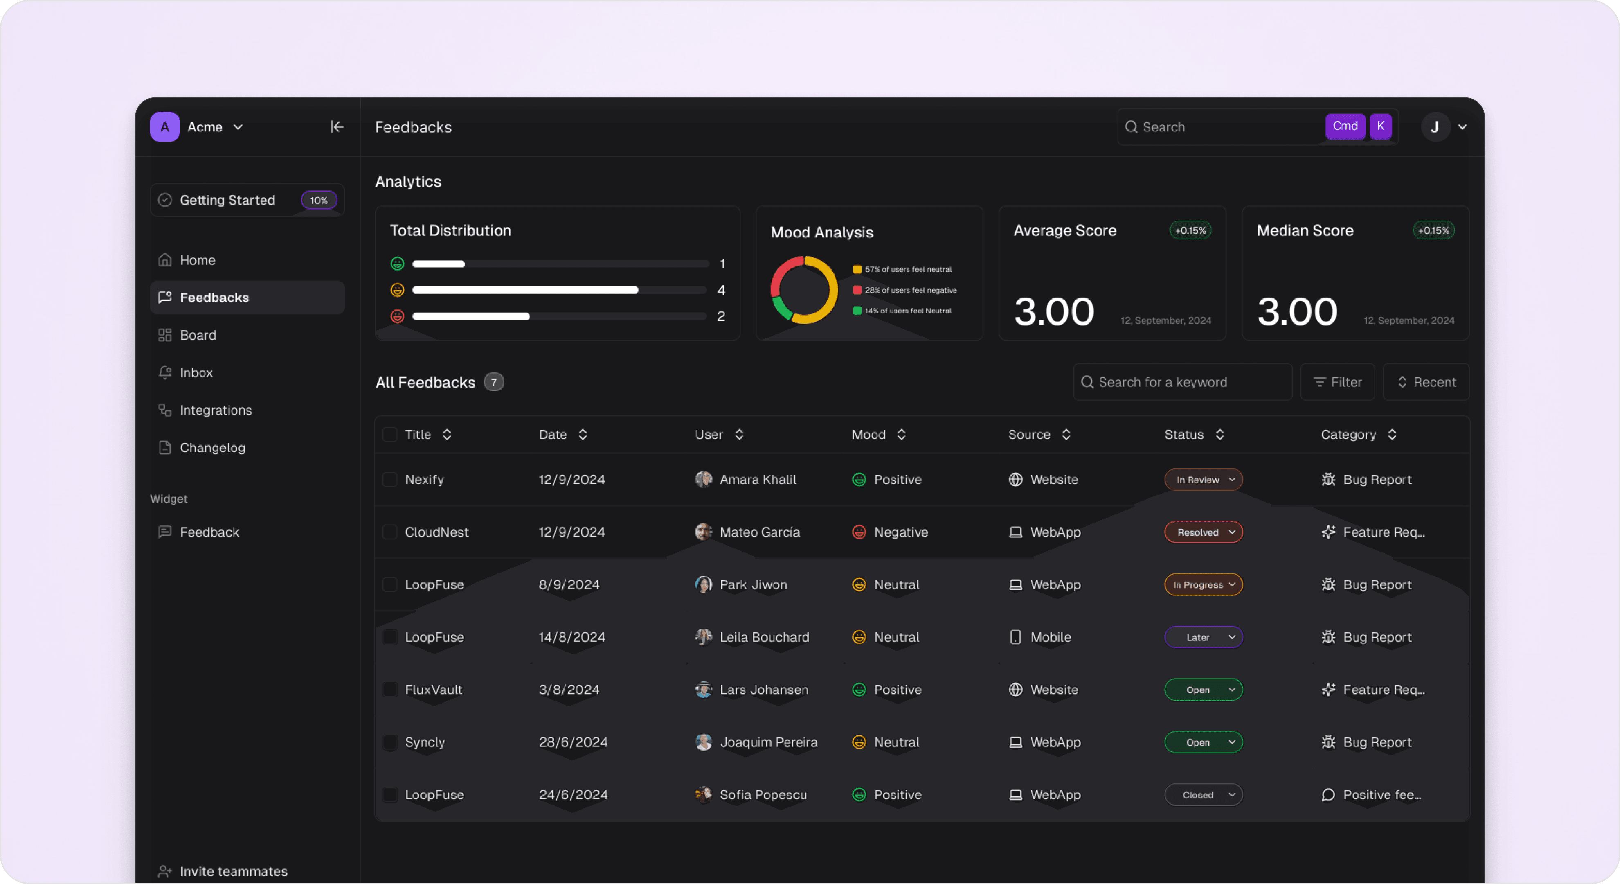Go to the Widget Feedback item
The height and width of the screenshot is (884, 1620).
pyautogui.click(x=209, y=532)
